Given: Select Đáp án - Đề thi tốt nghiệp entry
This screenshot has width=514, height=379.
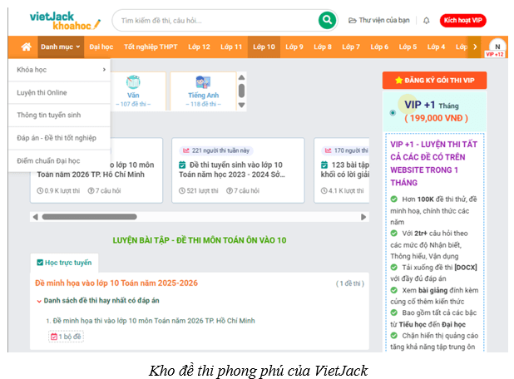Looking at the screenshot, I should [59, 138].
